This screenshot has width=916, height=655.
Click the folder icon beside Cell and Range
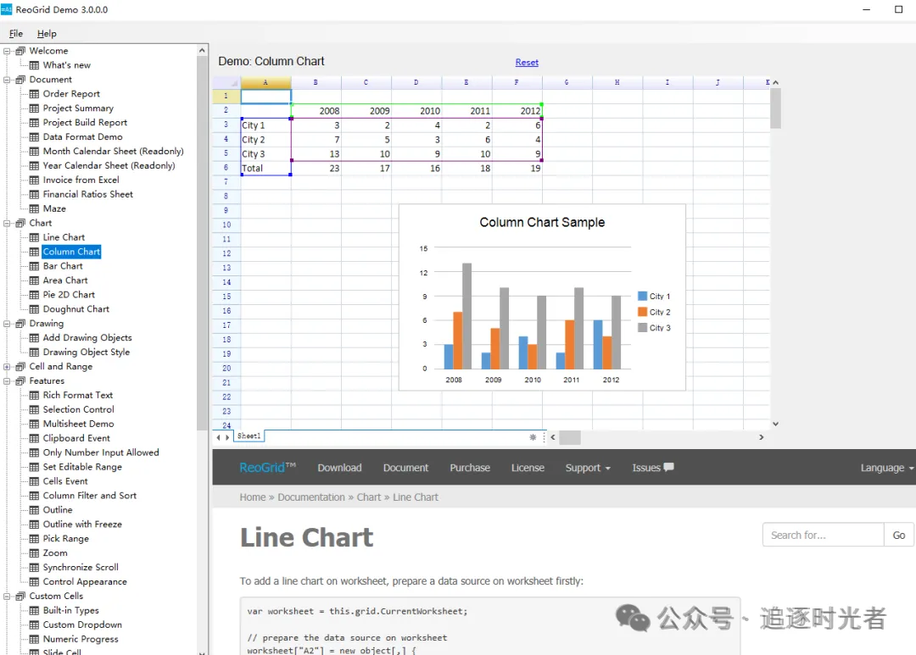20,367
